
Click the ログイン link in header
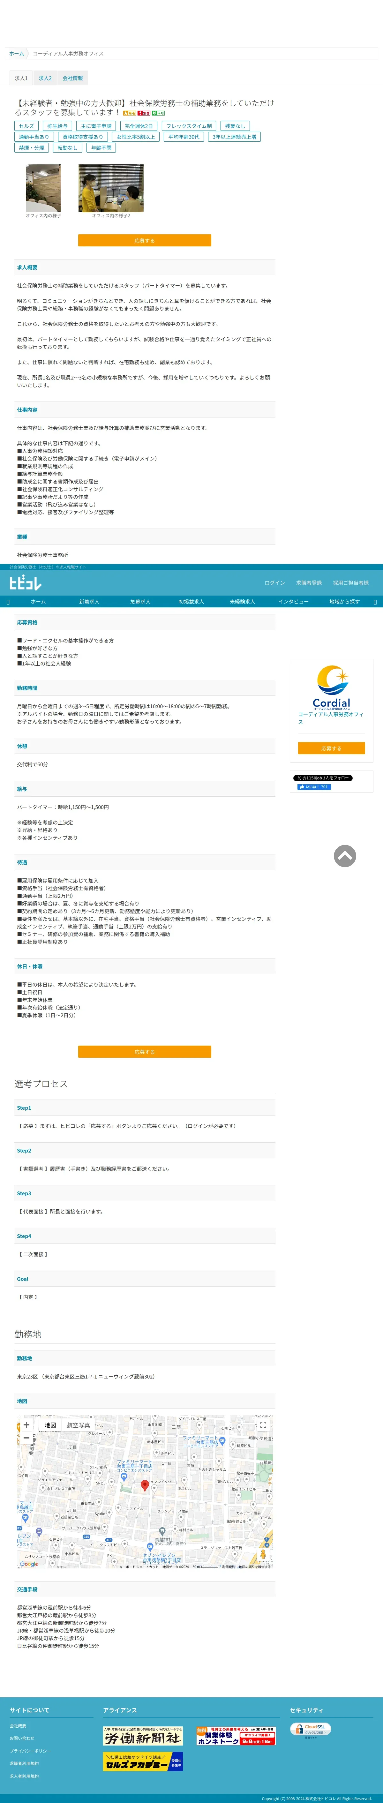tap(274, 583)
